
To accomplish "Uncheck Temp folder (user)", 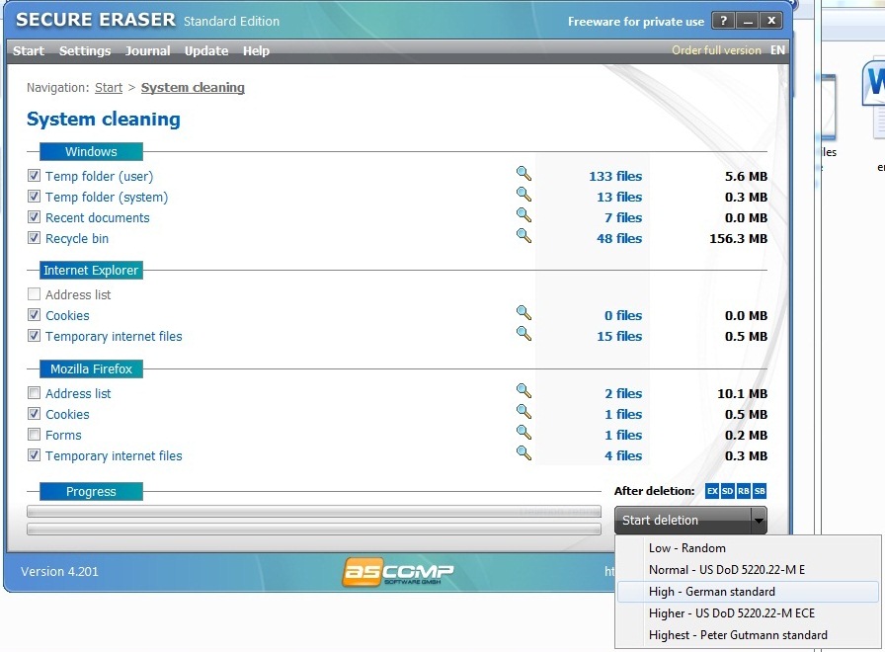I will coord(34,176).
